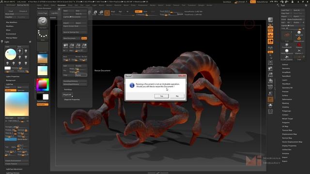The image size is (310, 174).
Task: Click the PolyF icon on the right shelf
Action: (x=270, y=87)
